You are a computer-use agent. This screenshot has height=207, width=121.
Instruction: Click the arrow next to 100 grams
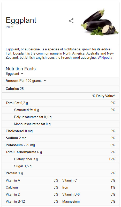click(x=45, y=81)
